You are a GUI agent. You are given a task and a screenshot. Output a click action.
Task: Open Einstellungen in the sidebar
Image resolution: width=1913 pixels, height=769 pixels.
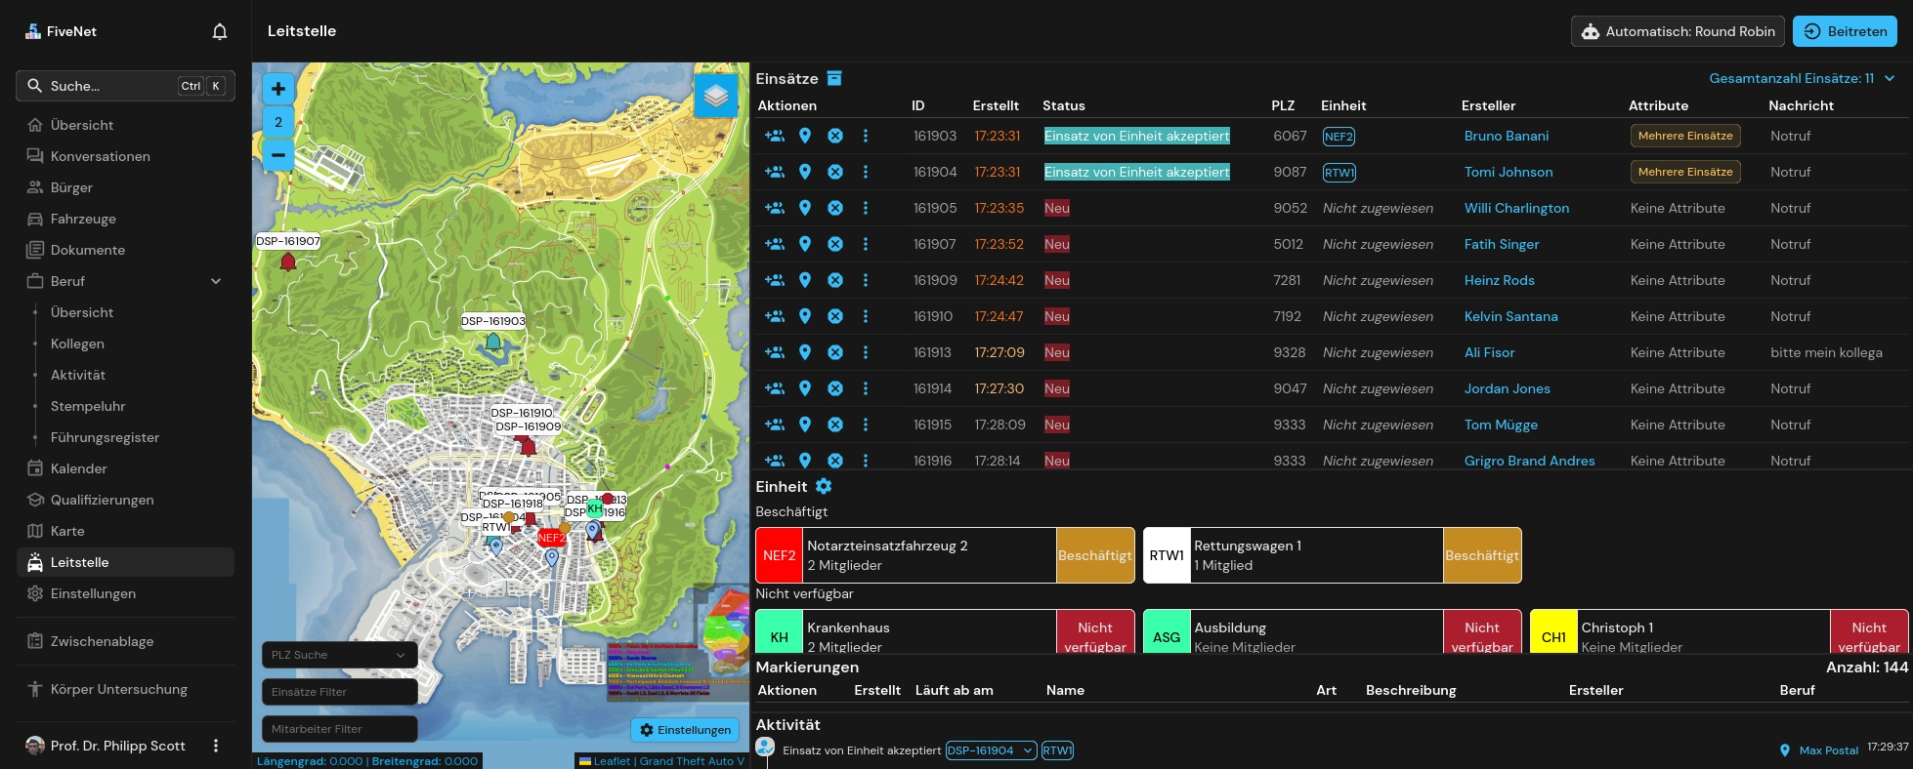(125, 593)
